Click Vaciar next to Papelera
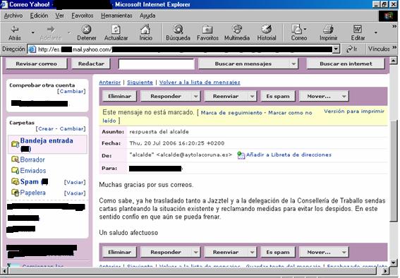 (x=75, y=193)
